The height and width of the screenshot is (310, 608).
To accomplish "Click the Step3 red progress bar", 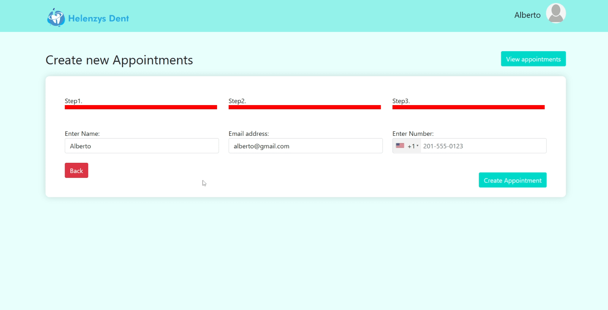I will 468,107.
